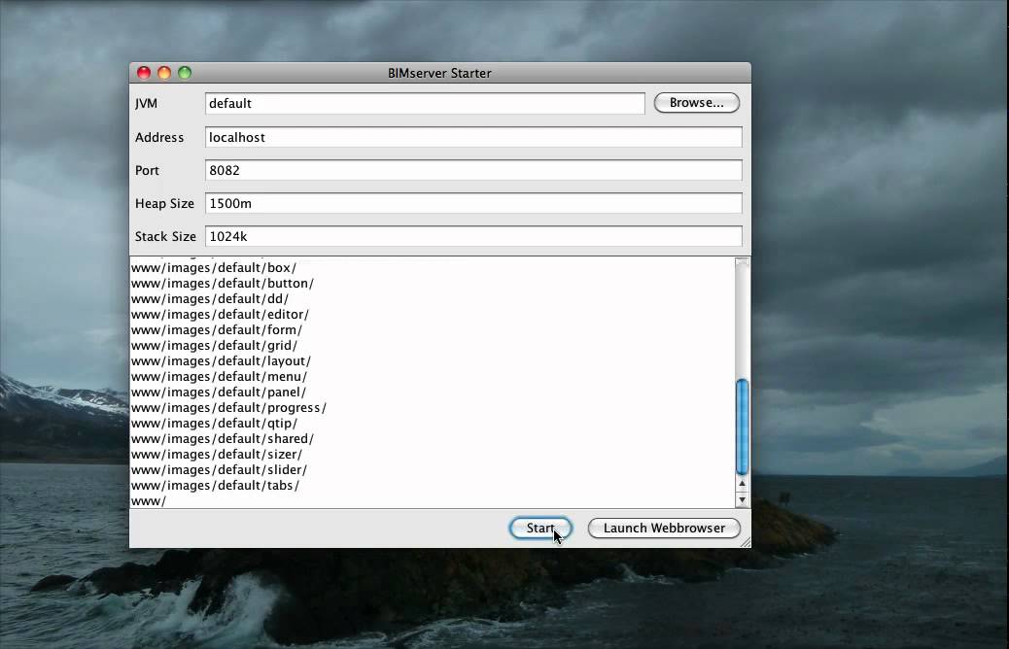Click log line www/images/default/grid/
Image resolution: width=1009 pixels, height=649 pixels.
point(214,346)
